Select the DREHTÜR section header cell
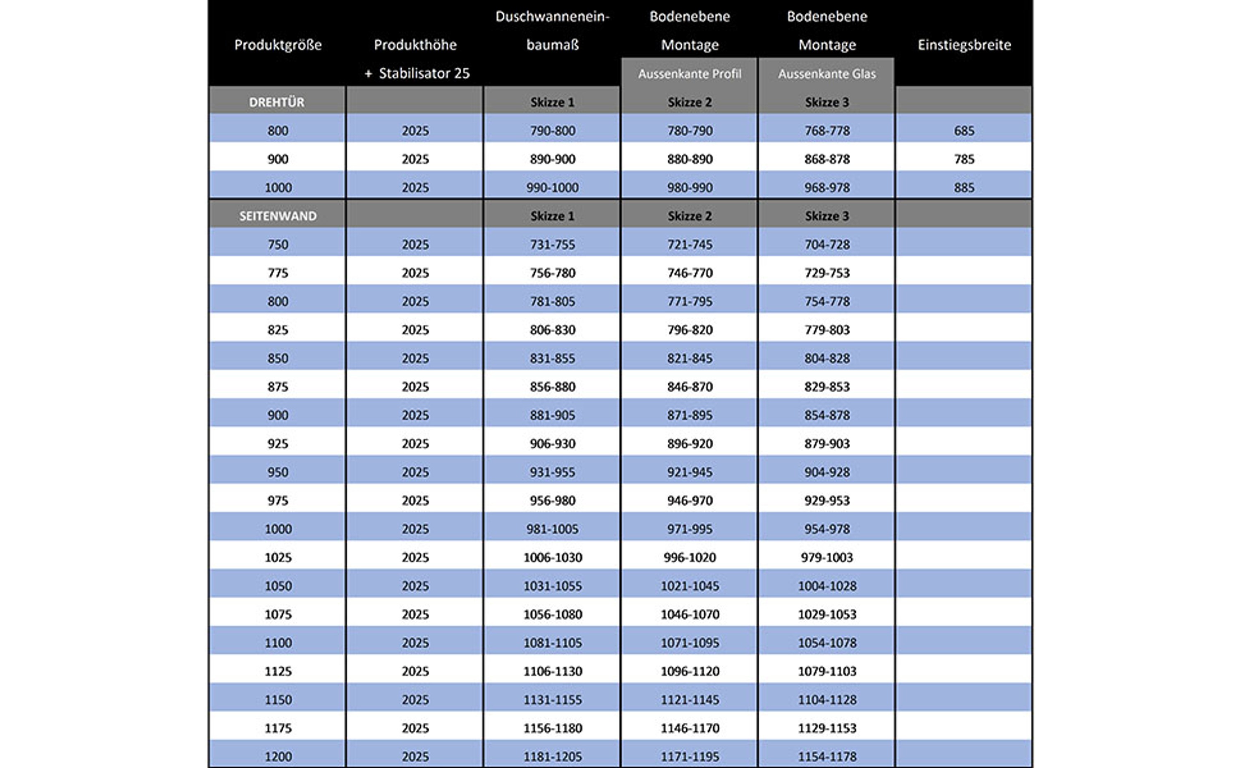Screen dimensions: 1241x768 pos(277,102)
